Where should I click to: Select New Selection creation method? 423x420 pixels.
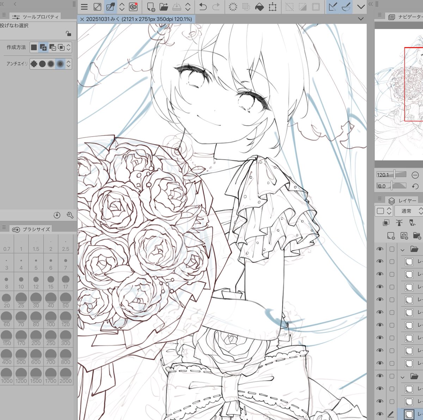34,47
